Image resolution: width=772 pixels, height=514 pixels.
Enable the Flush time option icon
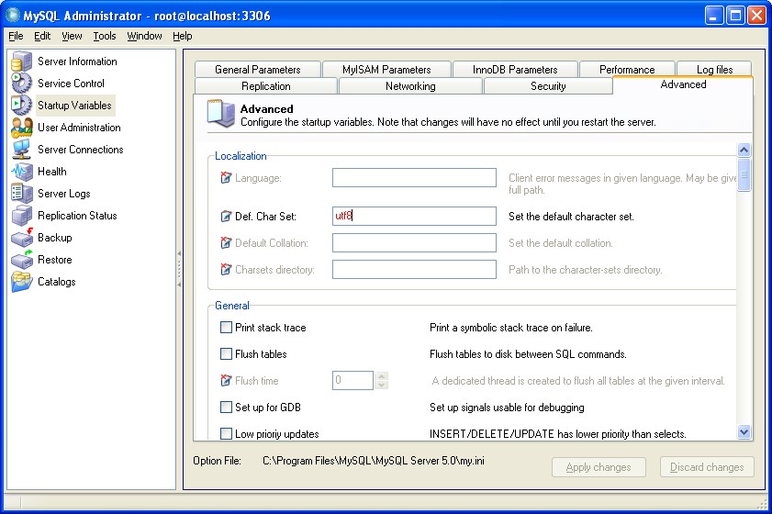pos(226,381)
